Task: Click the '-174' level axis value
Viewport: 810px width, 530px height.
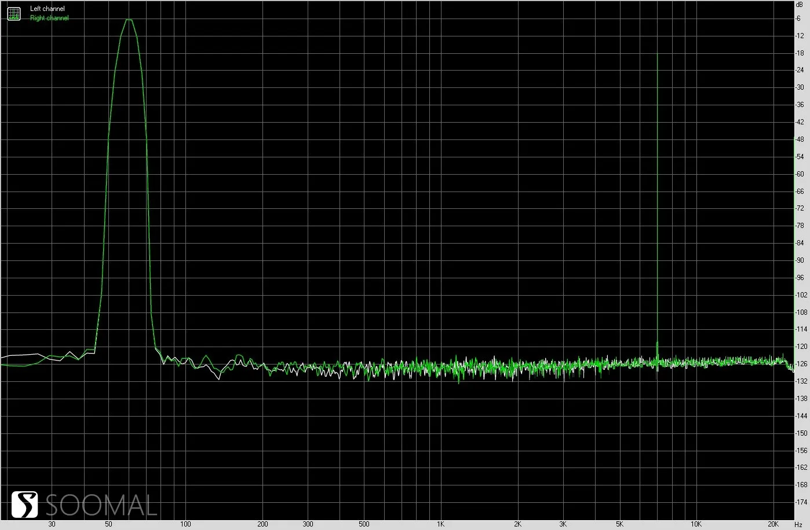Action: tap(801, 502)
